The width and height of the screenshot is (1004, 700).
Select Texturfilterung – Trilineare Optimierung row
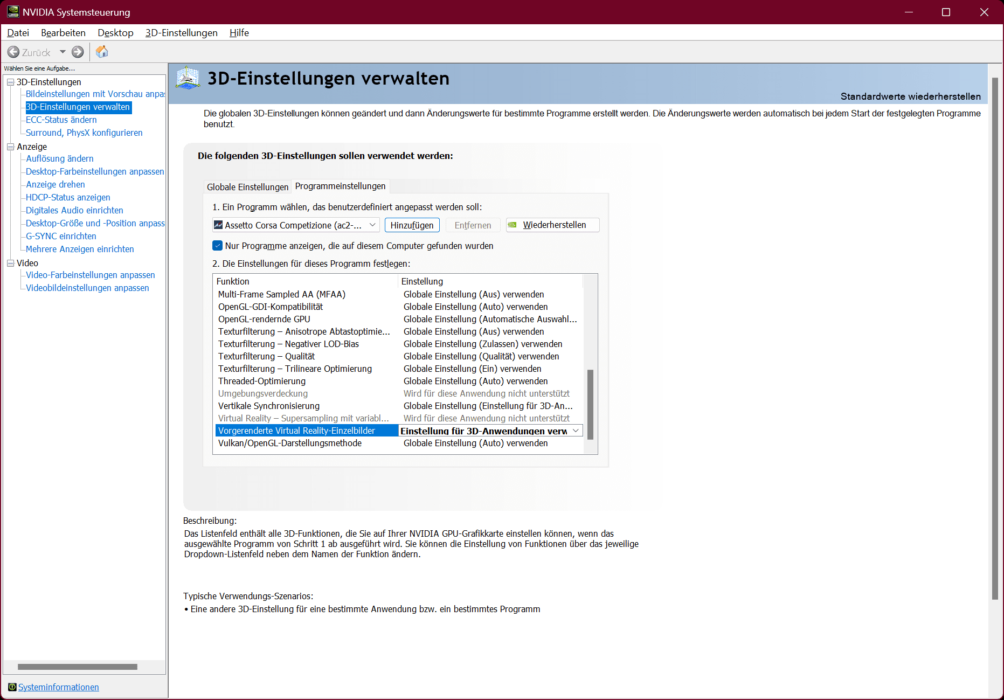click(399, 369)
